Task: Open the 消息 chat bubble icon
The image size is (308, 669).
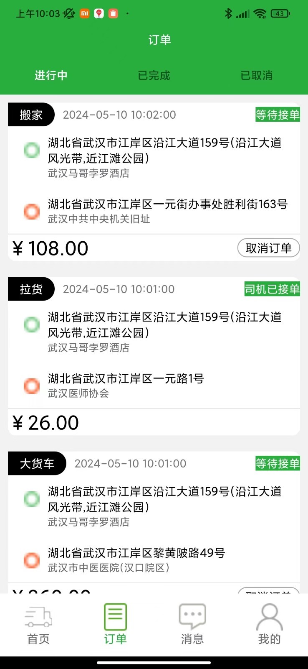Action: 192,616
